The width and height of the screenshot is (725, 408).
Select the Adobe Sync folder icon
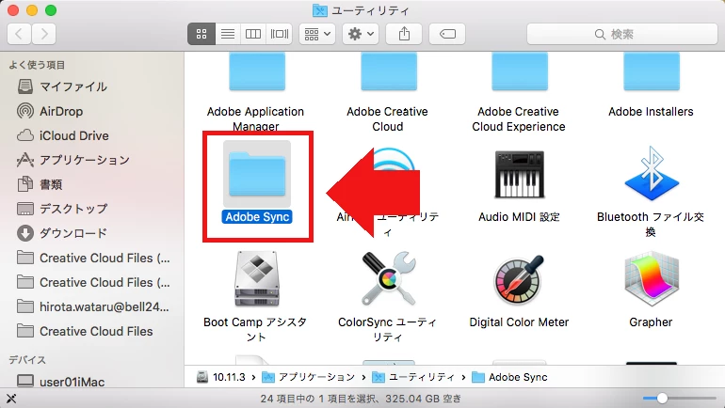click(257, 175)
